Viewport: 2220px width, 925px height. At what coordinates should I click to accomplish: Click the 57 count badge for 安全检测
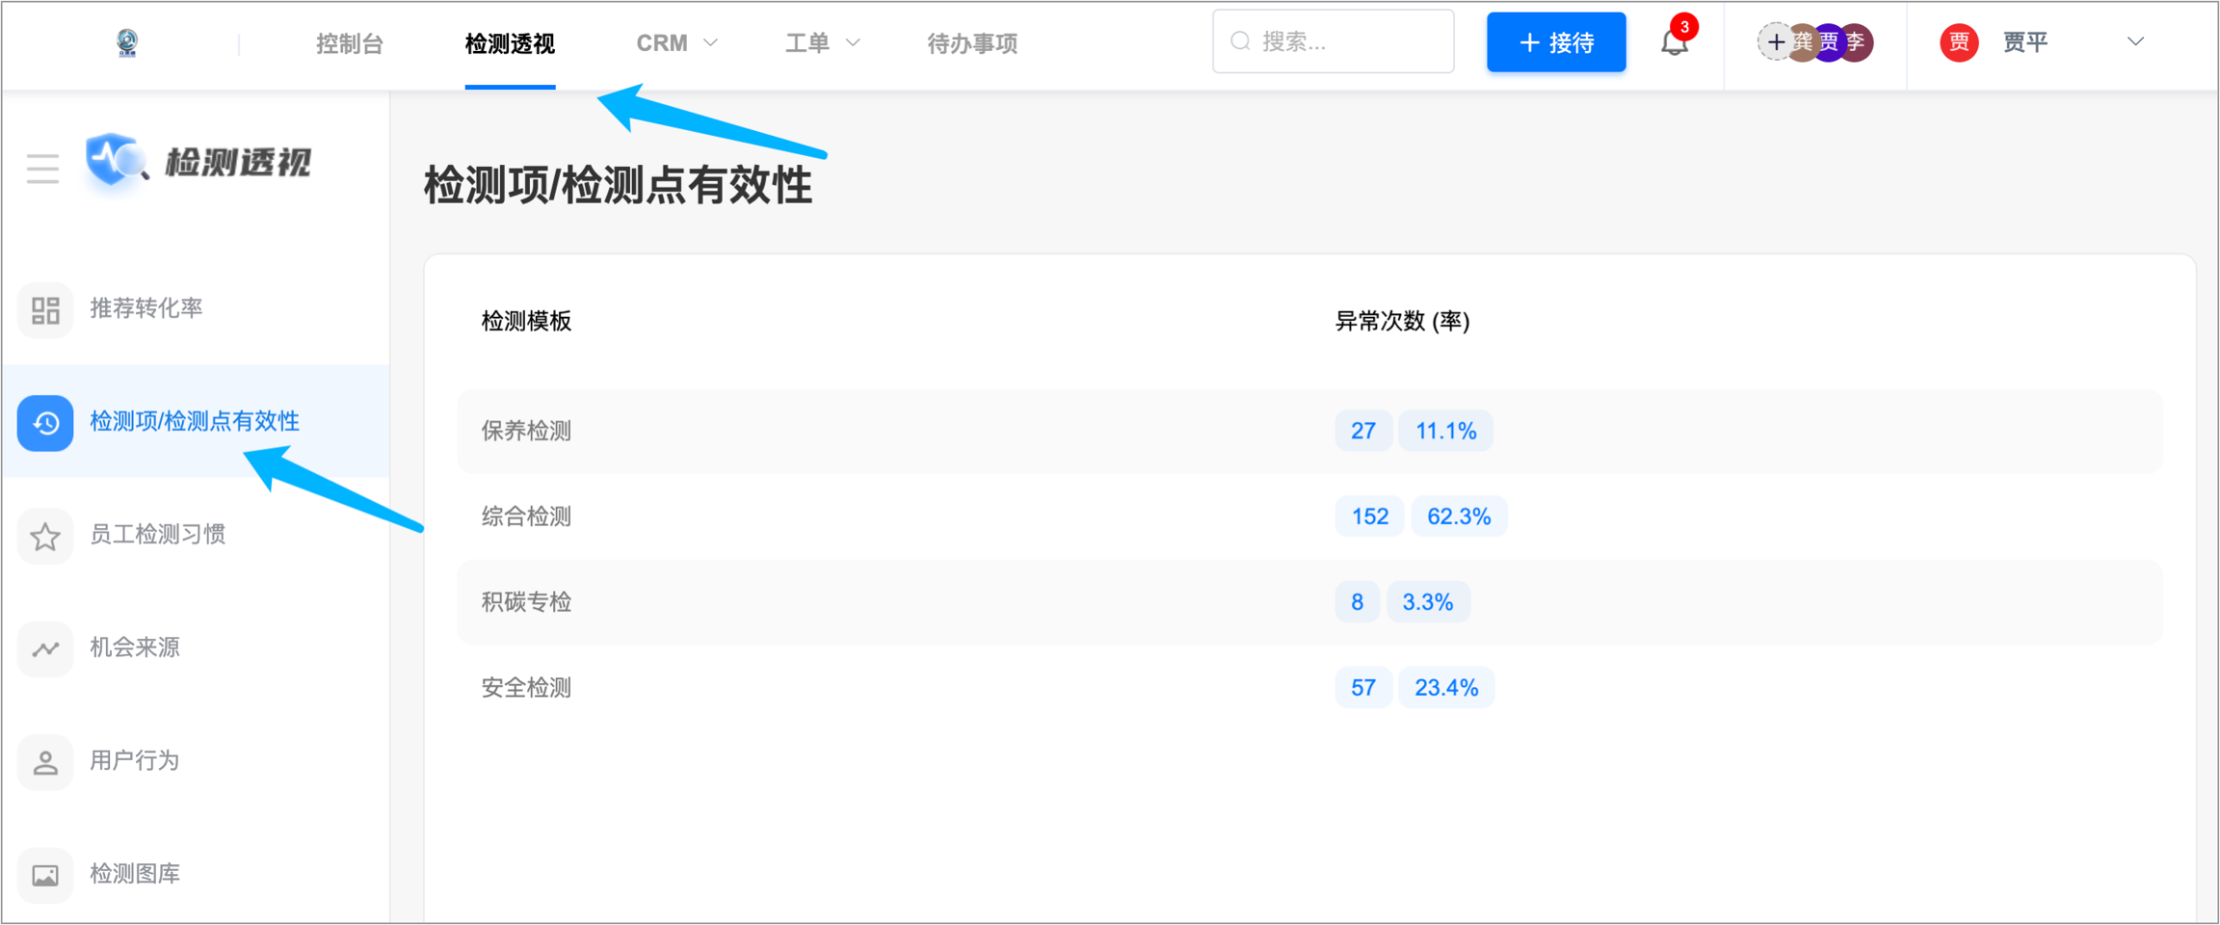click(1362, 688)
